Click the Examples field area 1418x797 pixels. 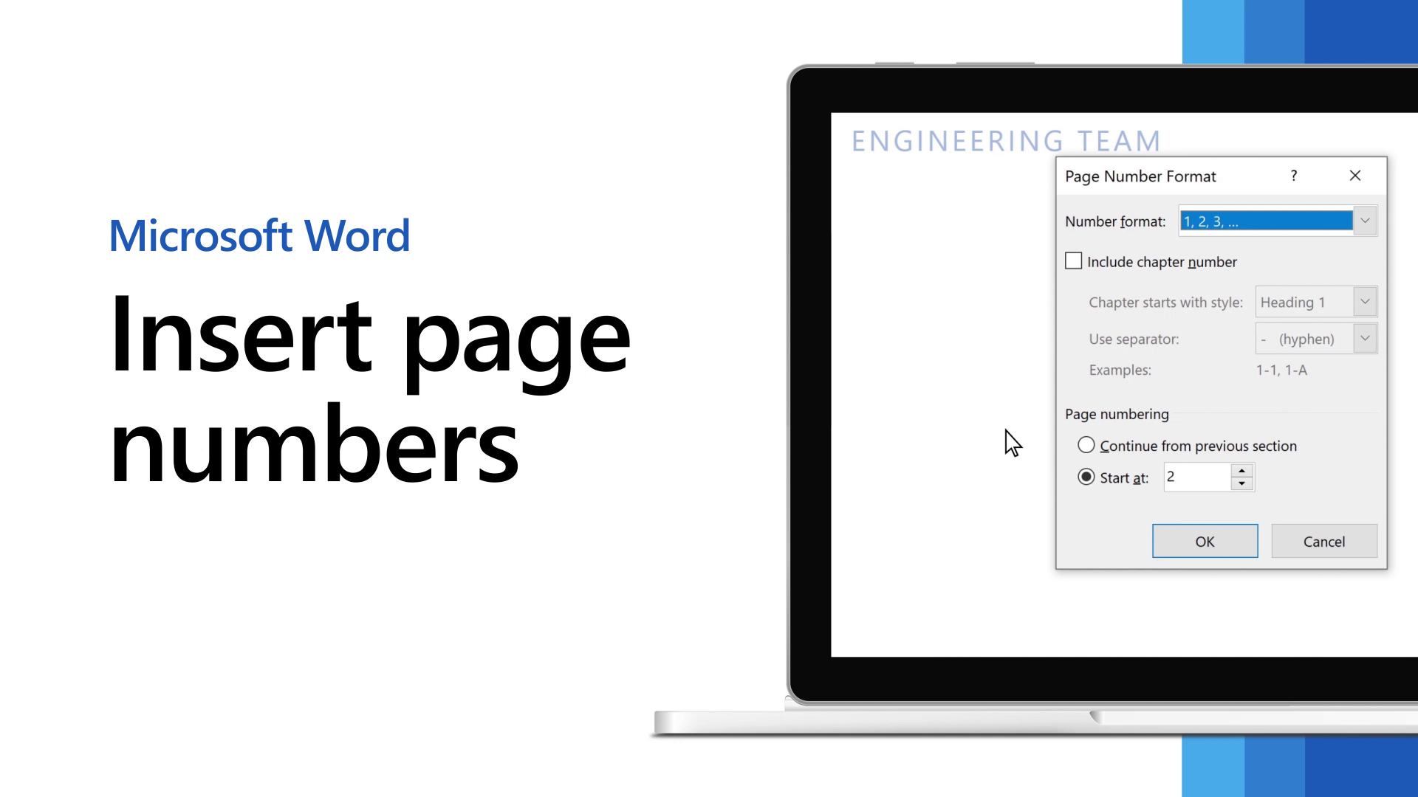[x=1281, y=370]
